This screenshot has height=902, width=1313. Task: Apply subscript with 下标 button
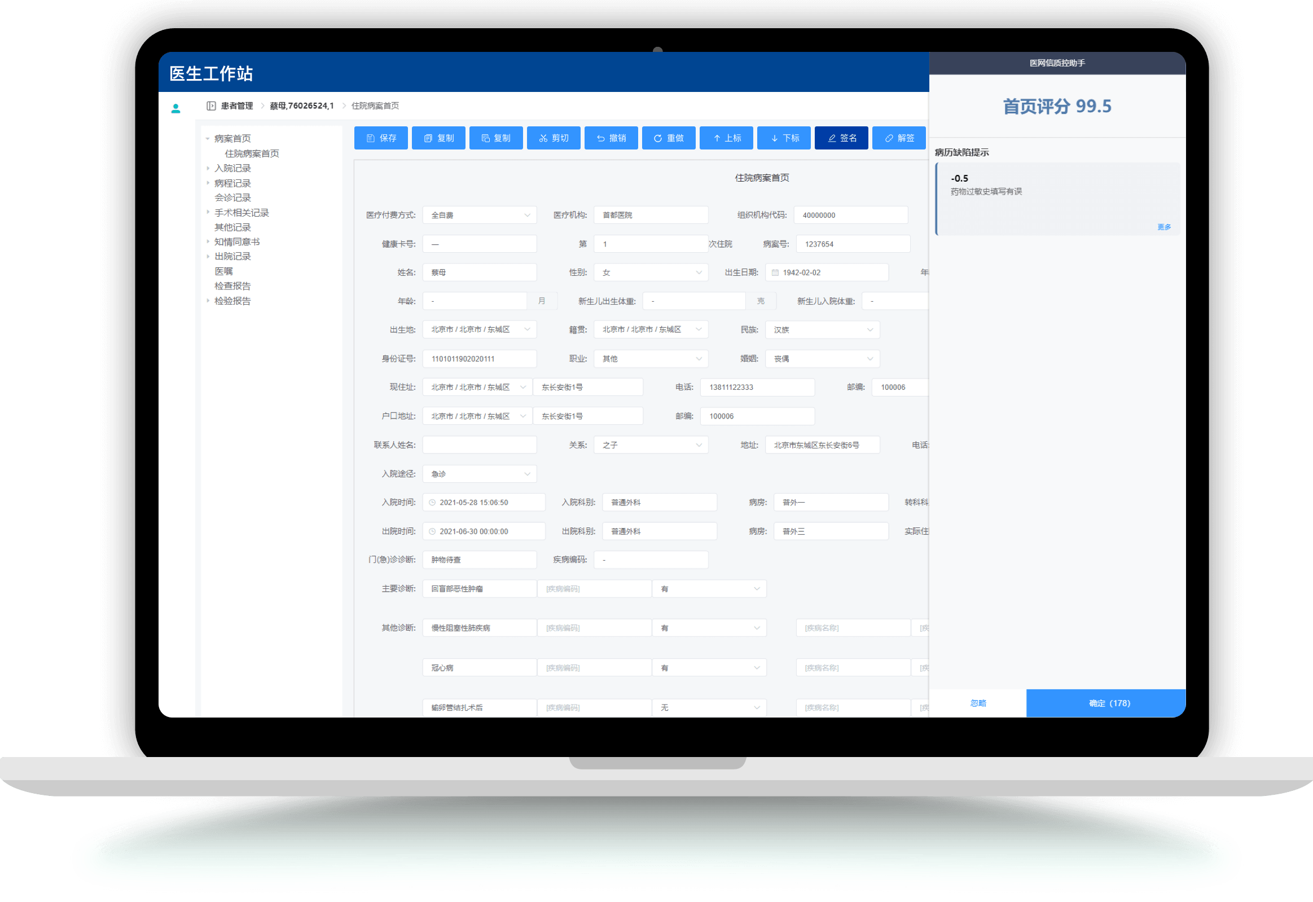784,138
